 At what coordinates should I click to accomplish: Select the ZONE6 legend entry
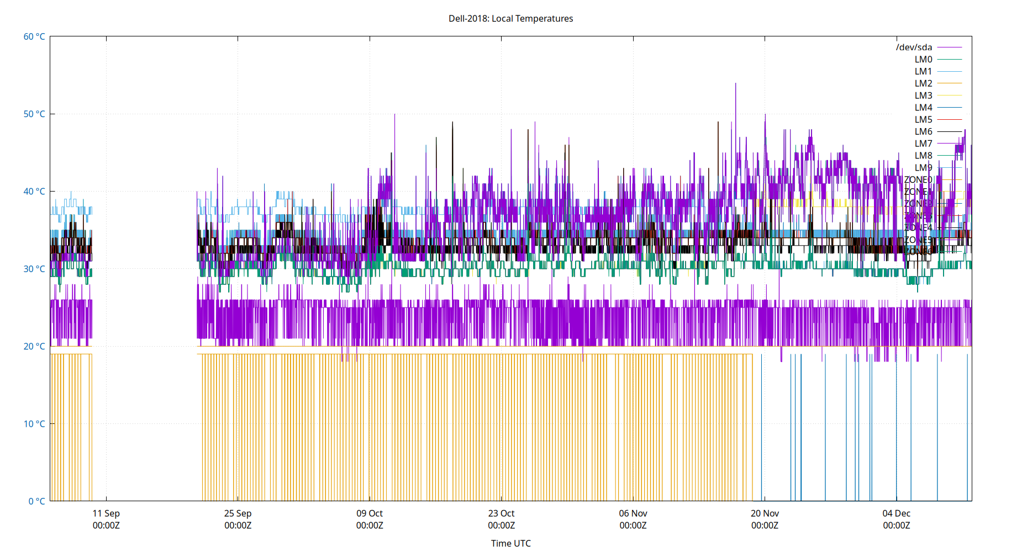tap(918, 251)
